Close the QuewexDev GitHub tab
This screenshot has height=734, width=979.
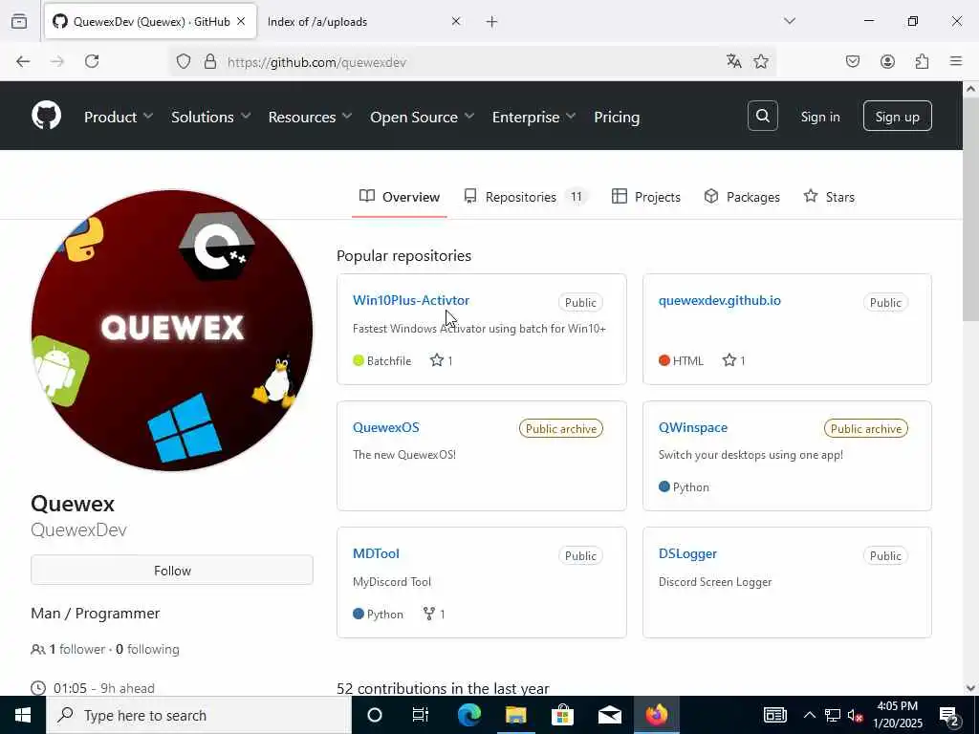(x=241, y=21)
